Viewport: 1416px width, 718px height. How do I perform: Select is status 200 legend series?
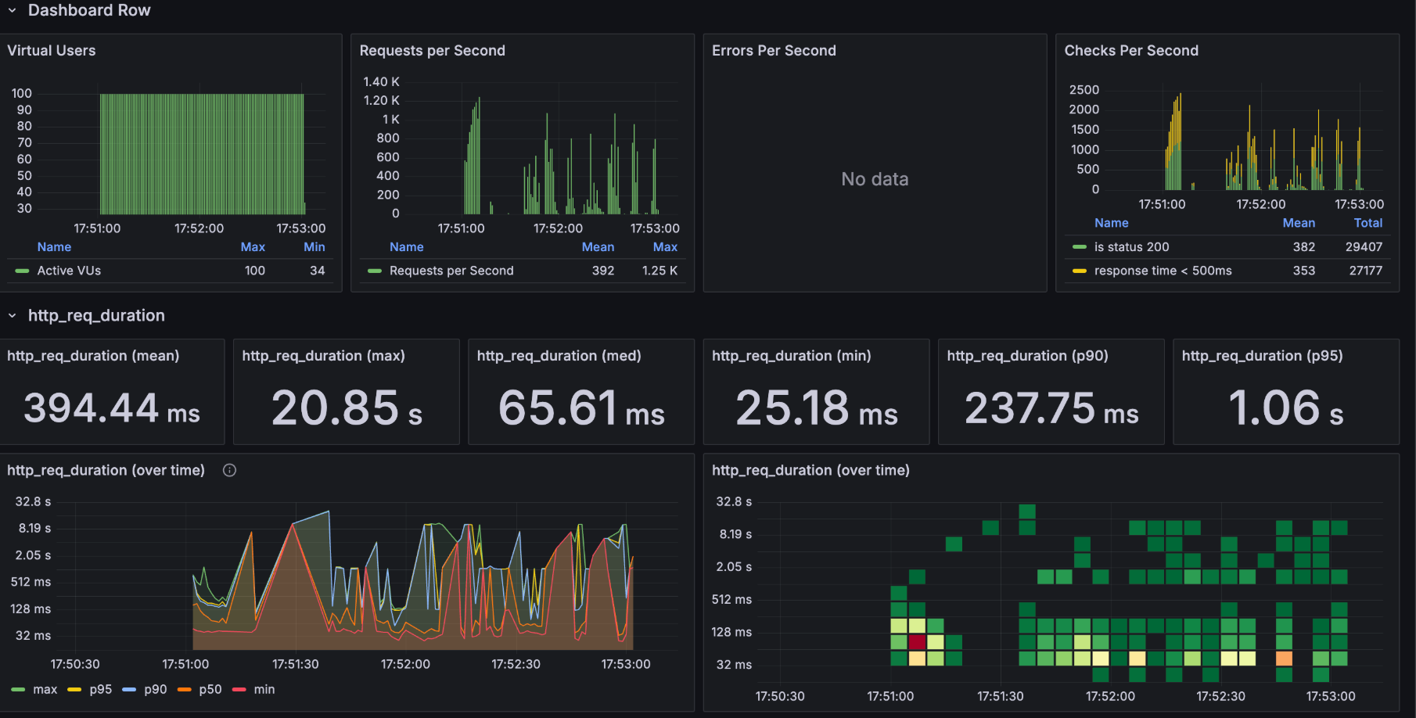tap(1131, 246)
